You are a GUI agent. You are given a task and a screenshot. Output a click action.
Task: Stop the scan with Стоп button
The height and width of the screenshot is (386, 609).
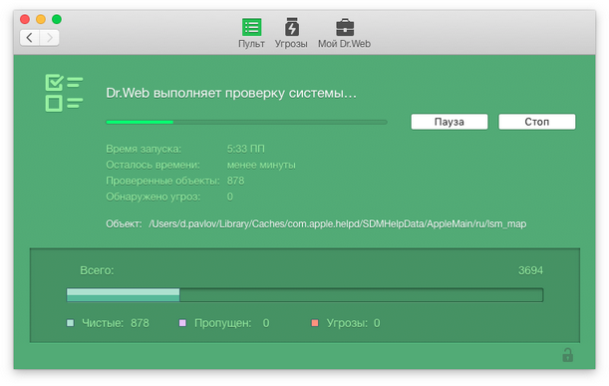pos(537,122)
